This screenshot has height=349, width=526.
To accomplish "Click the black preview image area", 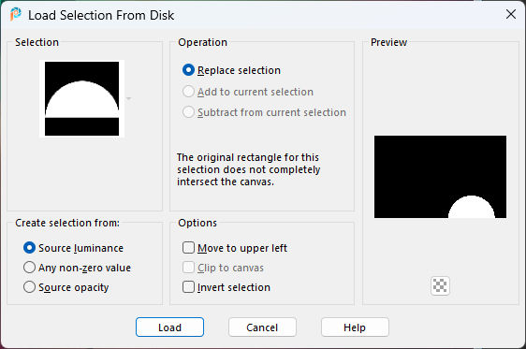I will [440, 177].
